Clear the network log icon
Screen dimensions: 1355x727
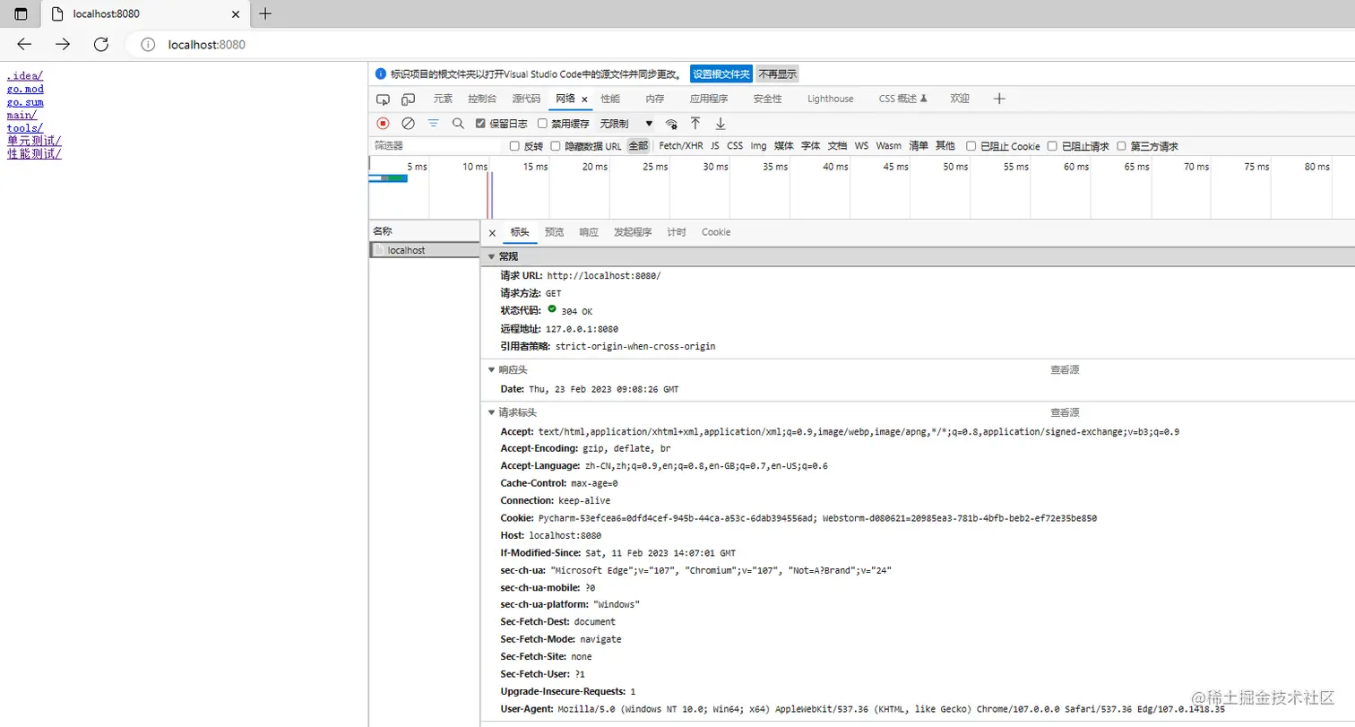pyautogui.click(x=408, y=123)
